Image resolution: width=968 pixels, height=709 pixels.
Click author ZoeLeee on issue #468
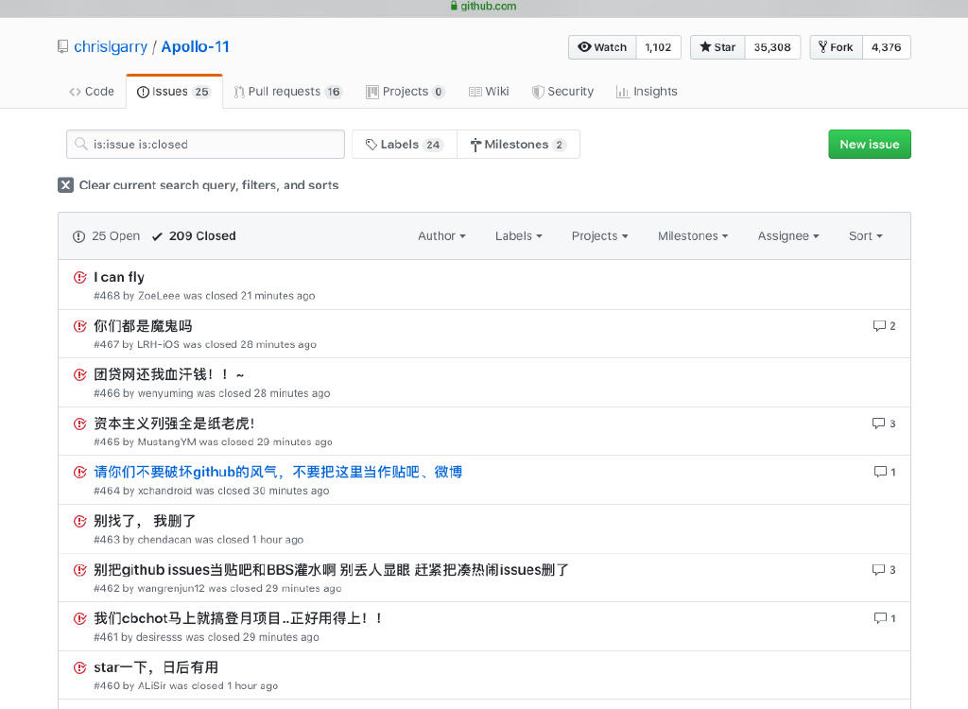(x=159, y=296)
